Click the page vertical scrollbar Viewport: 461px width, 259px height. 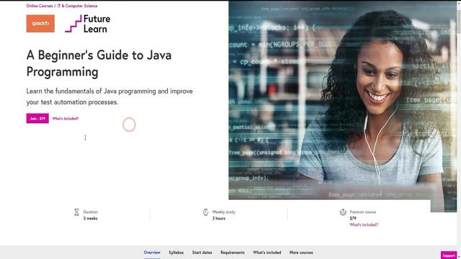click(459, 129)
